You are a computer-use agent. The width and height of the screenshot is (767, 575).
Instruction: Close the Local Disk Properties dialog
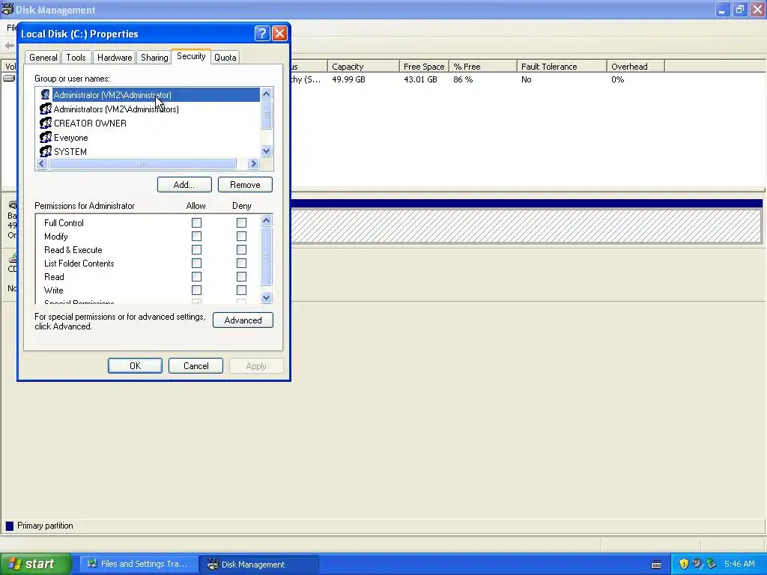click(x=279, y=33)
